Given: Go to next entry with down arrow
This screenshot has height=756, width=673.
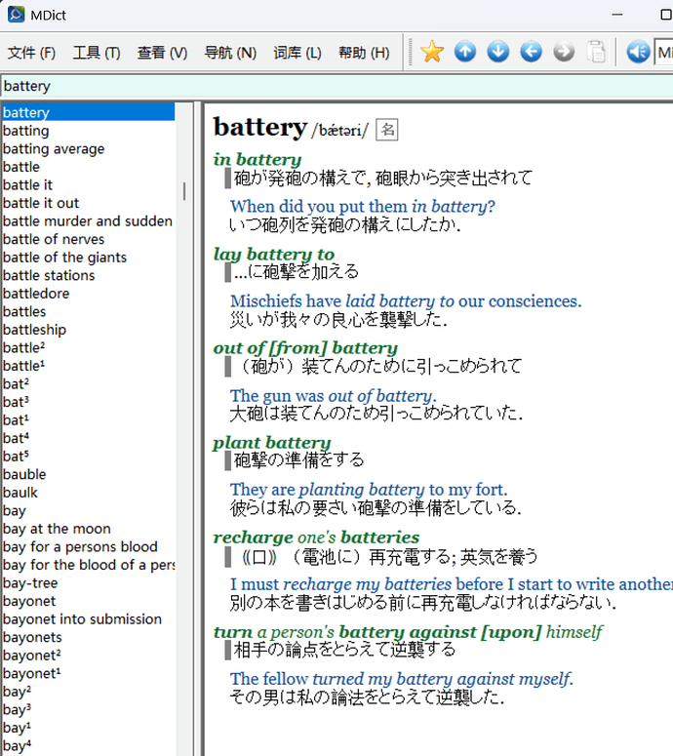Looking at the screenshot, I should (x=498, y=52).
